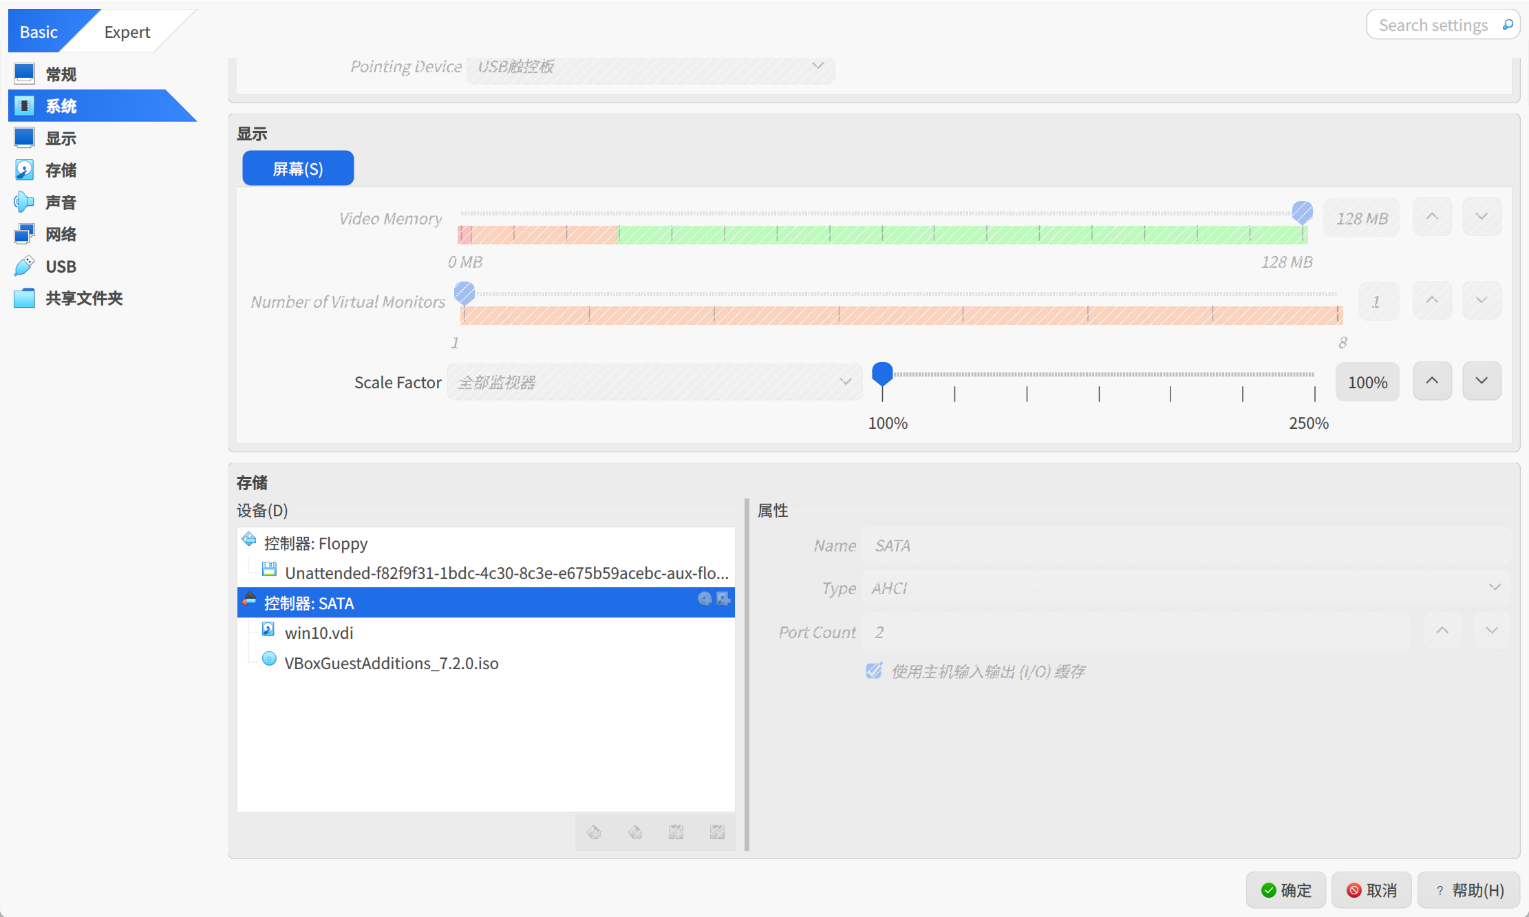Open the 共享文件夹 shared folders icon
This screenshot has height=917, width=1529.
click(x=24, y=297)
